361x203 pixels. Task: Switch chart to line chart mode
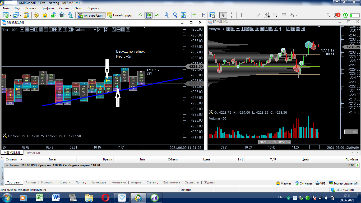point(157,15)
